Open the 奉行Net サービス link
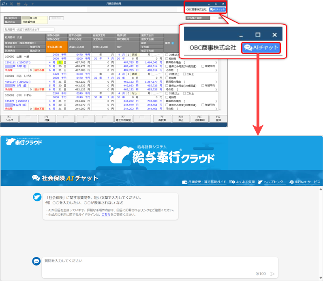The width and height of the screenshot is (323, 281). pos(305,182)
